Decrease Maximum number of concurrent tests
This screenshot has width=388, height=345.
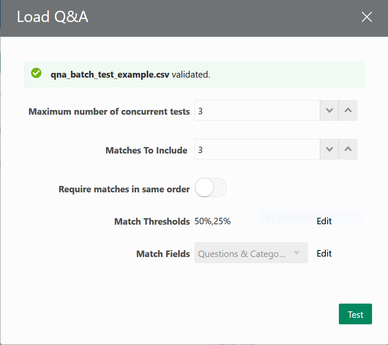(329, 110)
